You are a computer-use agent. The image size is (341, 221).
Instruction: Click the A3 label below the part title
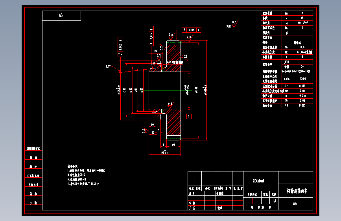click(295, 204)
